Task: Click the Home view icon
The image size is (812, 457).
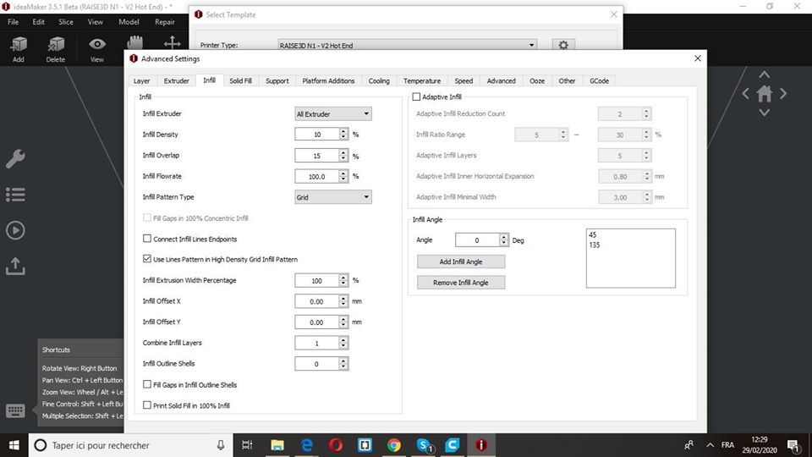Action: pyautogui.click(x=765, y=94)
